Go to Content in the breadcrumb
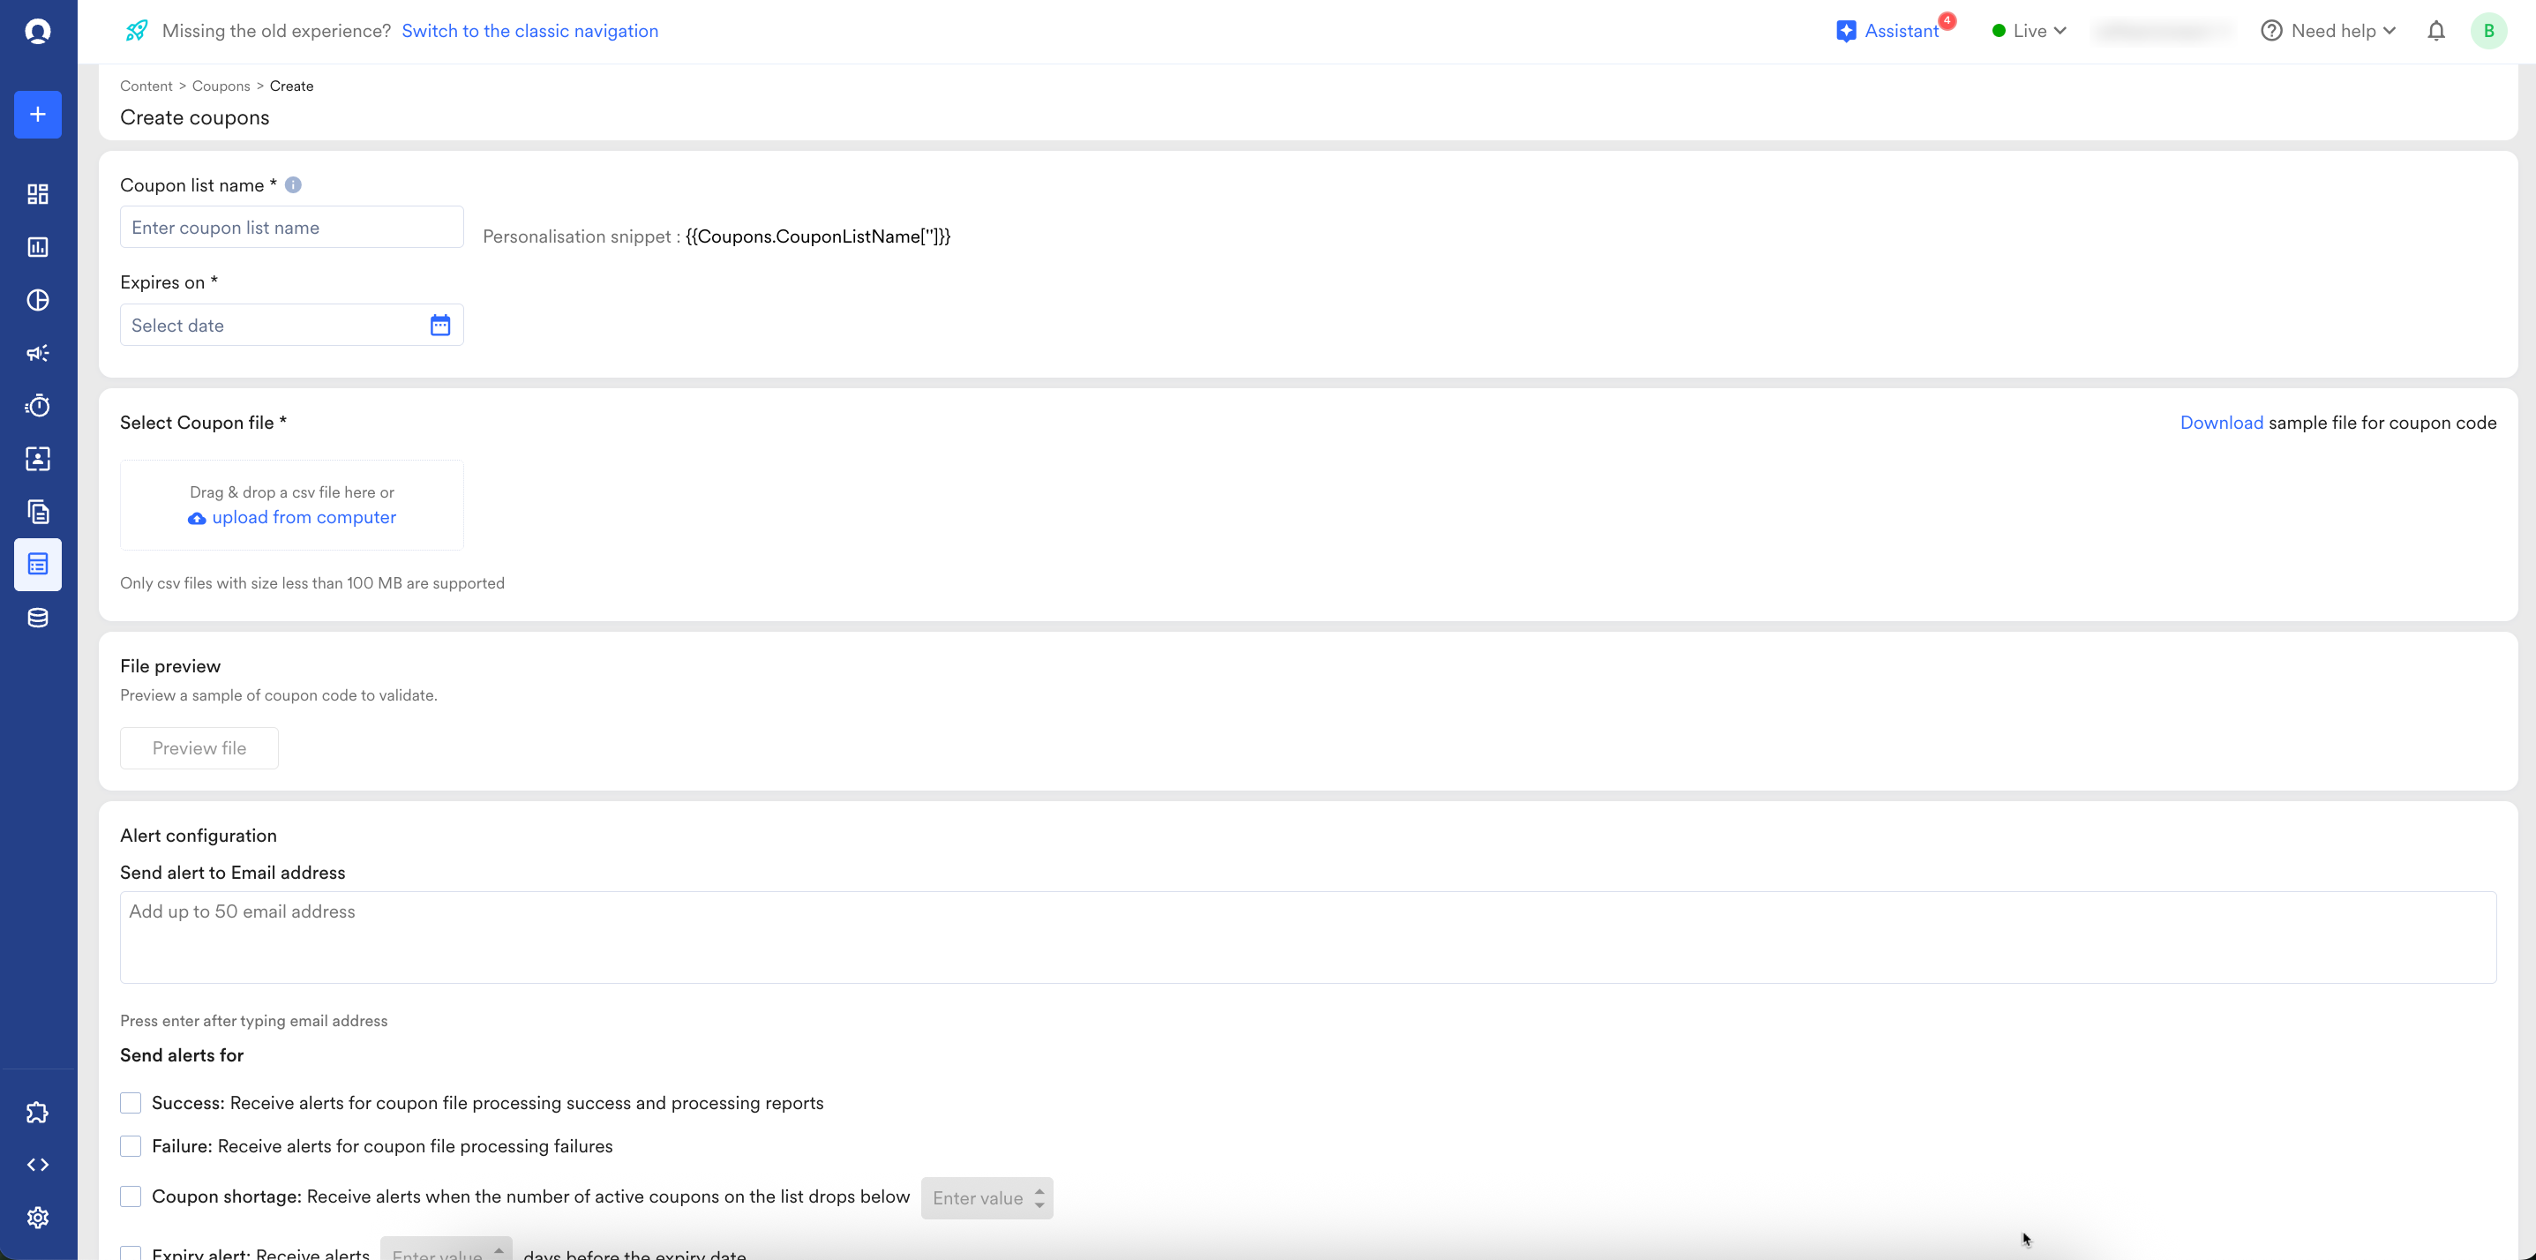Screen dimensions: 2536x1260 point(146,86)
